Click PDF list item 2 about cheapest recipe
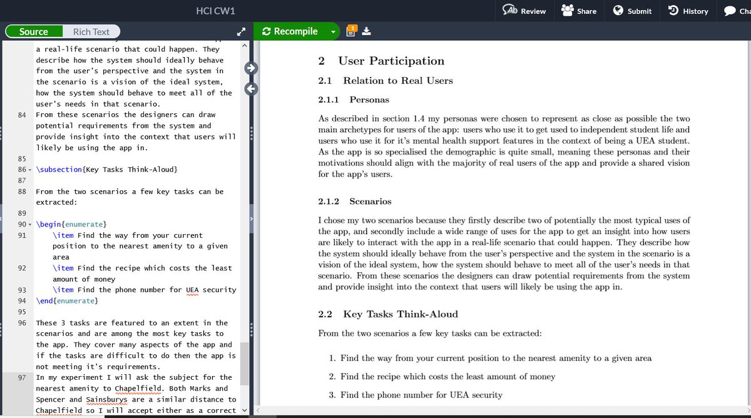 pos(442,377)
